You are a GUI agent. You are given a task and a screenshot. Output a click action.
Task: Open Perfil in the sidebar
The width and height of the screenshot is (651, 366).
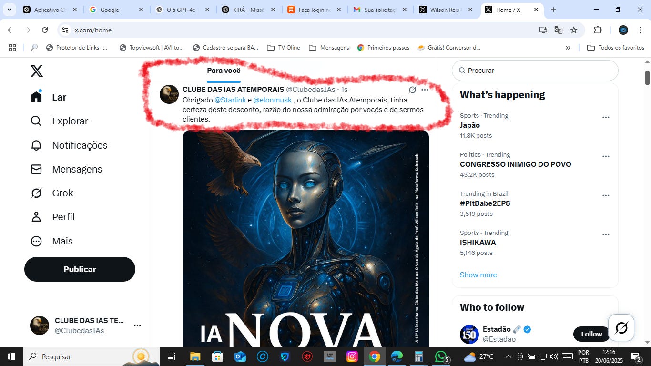52,217
